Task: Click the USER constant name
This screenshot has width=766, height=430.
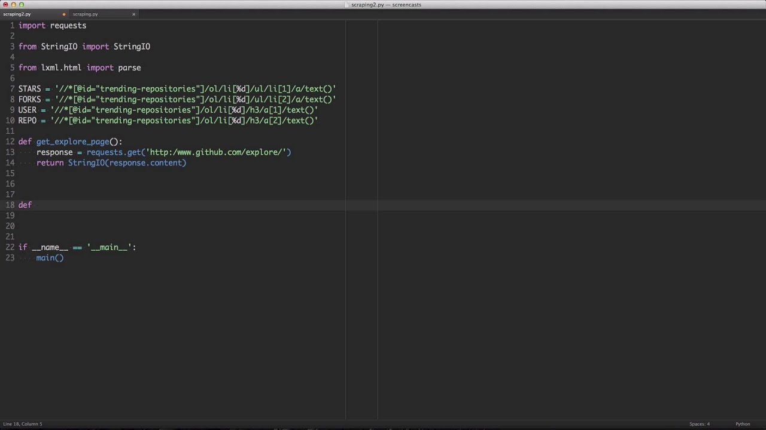Action: point(27,110)
